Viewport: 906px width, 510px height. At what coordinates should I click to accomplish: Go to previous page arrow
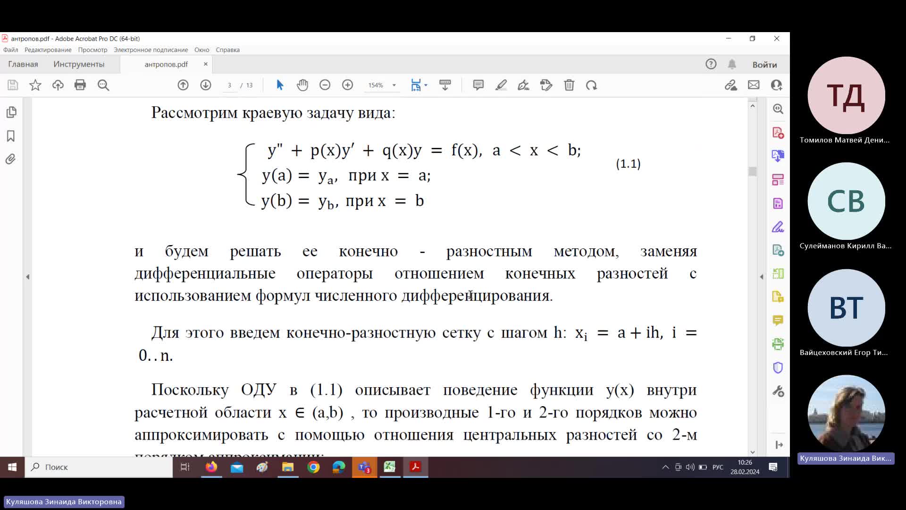click(183, 85)
